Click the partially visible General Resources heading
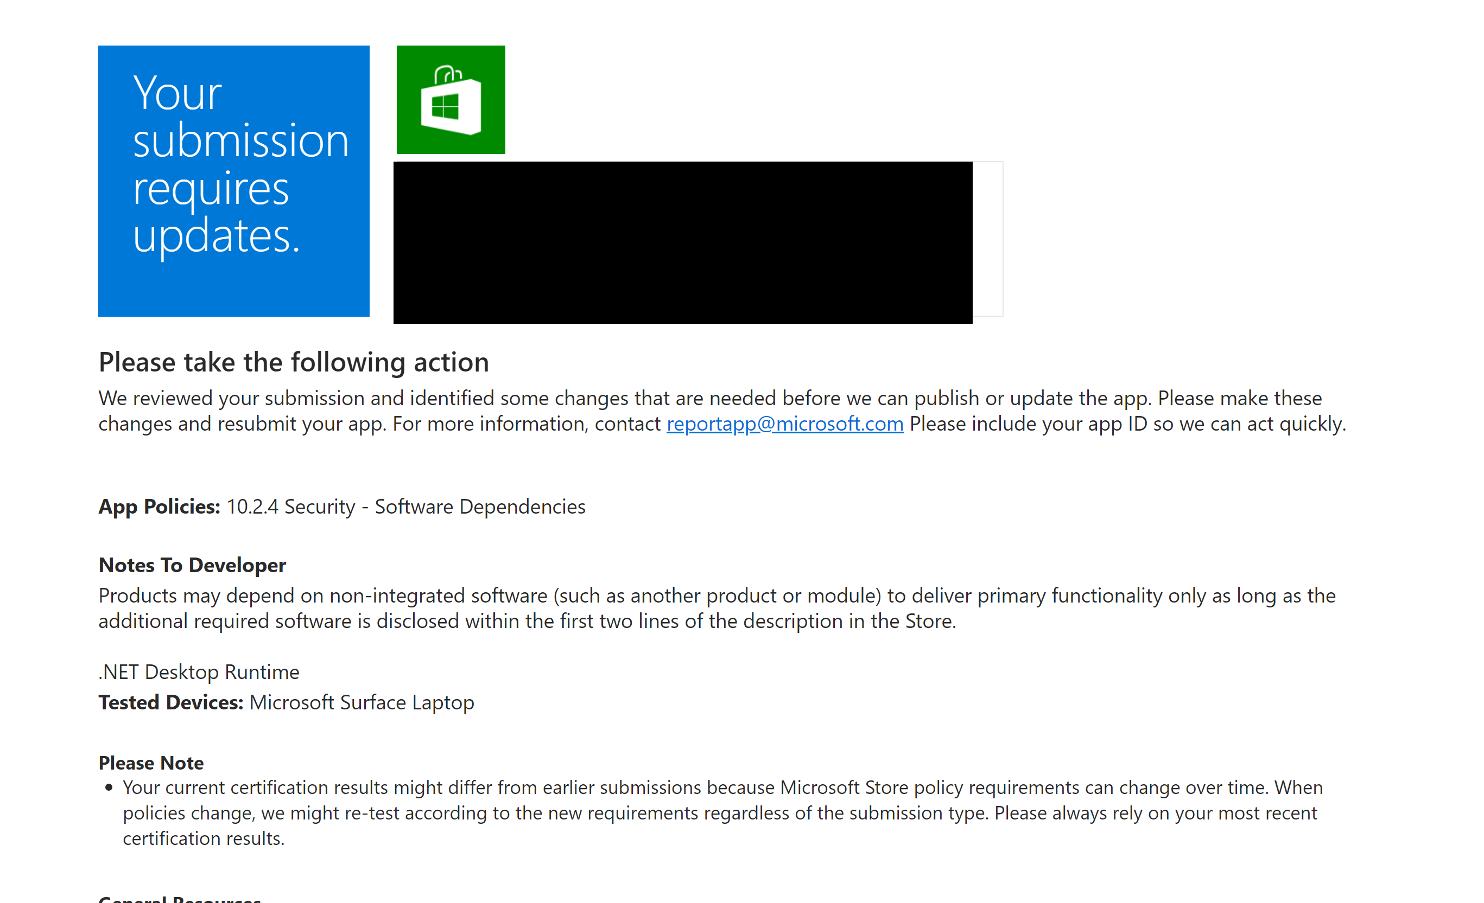This screenshot has width=1484, height=903. (180, 899)
